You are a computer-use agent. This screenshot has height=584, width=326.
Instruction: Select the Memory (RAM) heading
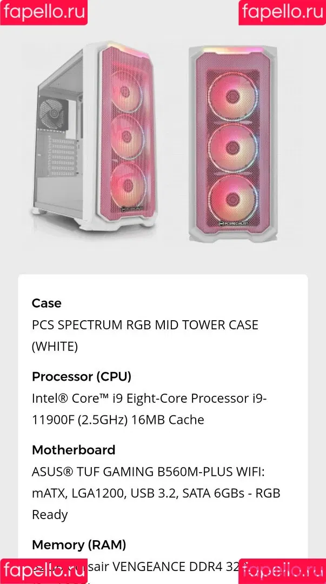coord(79,545)
